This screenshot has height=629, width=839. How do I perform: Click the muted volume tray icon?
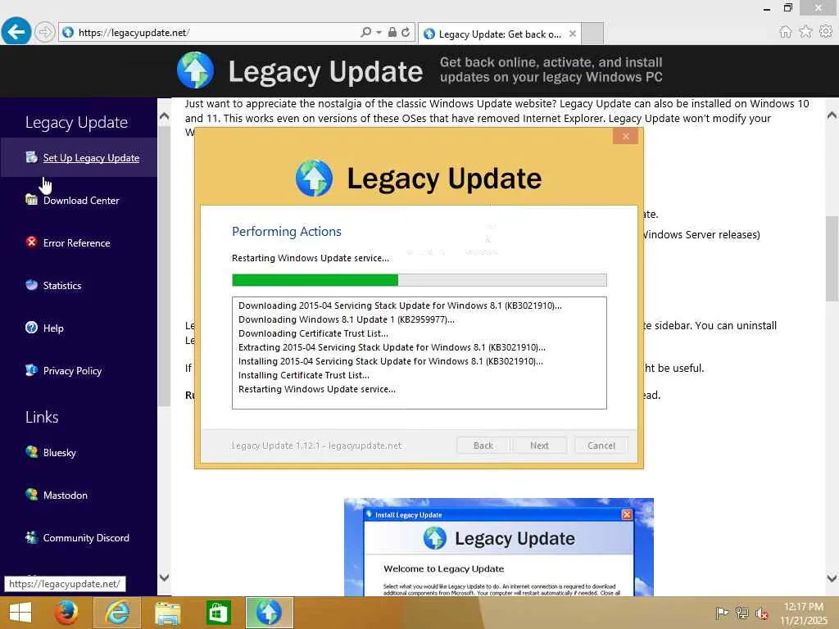click(762, 613)
